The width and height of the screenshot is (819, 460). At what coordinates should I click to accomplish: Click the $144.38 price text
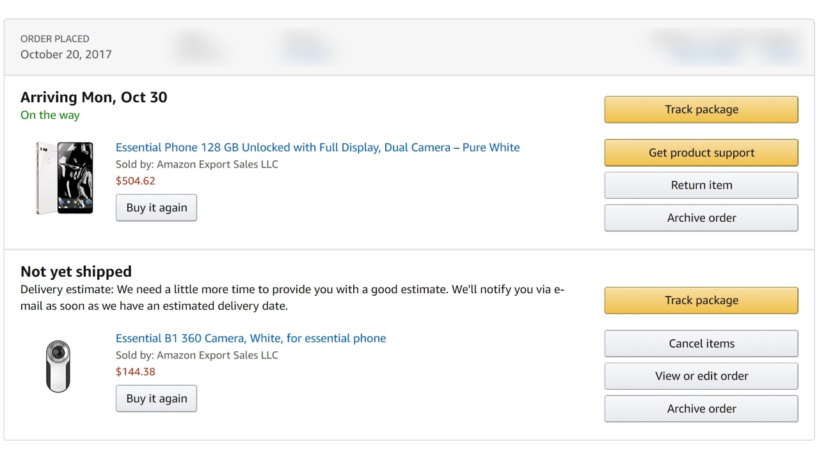click(x=136, y=372)
